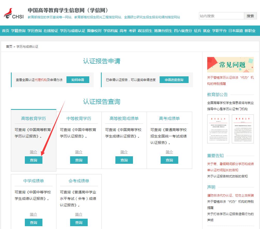This screenshot has height=229, width=260.
Task: Open 高考 in the navigation bar
Action: 123,31
